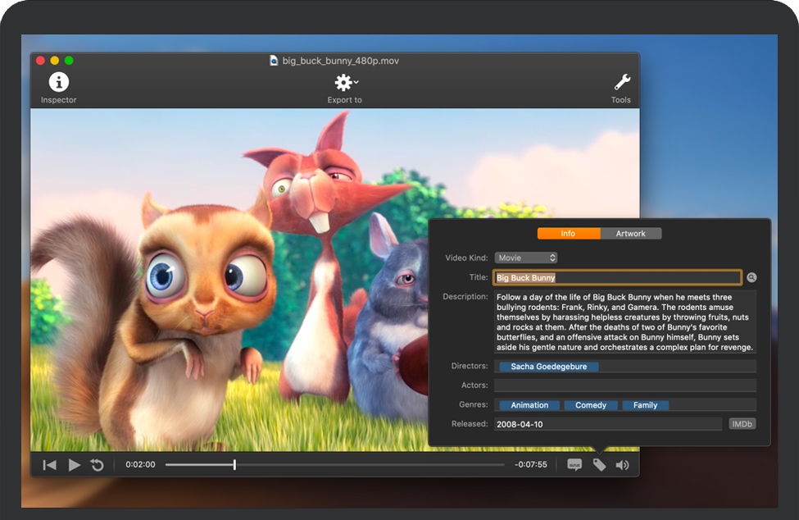This screenshot has height=520, width=799.
Task: Switch to the Artwork tab
Action: (x=630, y=234)
